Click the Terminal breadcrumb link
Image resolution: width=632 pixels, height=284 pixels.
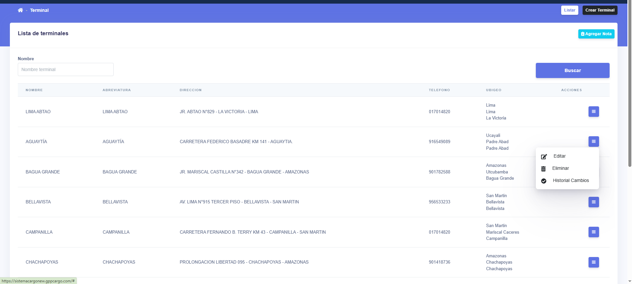pyautogui.click(x=39, y=10)
